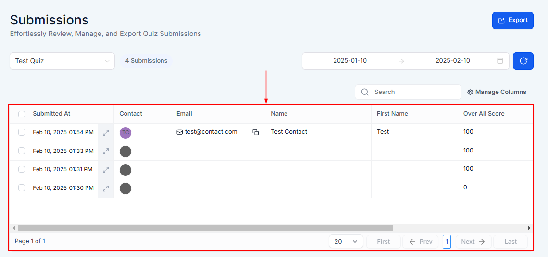This screenshot has height=257, width=548.
Task: Click the Feb 10, 2025 01:54 PM timestamp
Action: (x=63, y=132)
